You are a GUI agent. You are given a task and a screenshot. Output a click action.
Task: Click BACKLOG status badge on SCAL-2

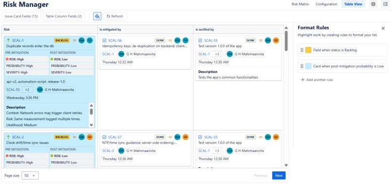click(62, 137)
